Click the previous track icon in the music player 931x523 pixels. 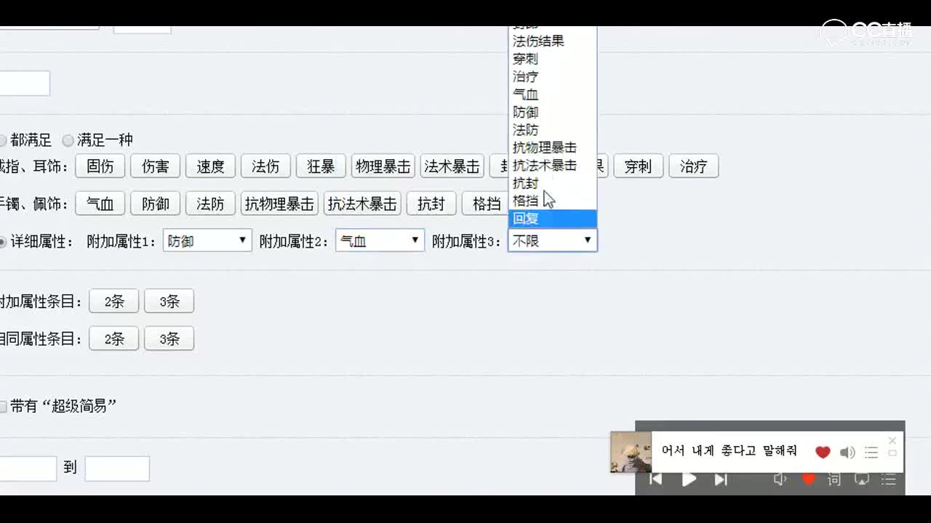point(655,479)
